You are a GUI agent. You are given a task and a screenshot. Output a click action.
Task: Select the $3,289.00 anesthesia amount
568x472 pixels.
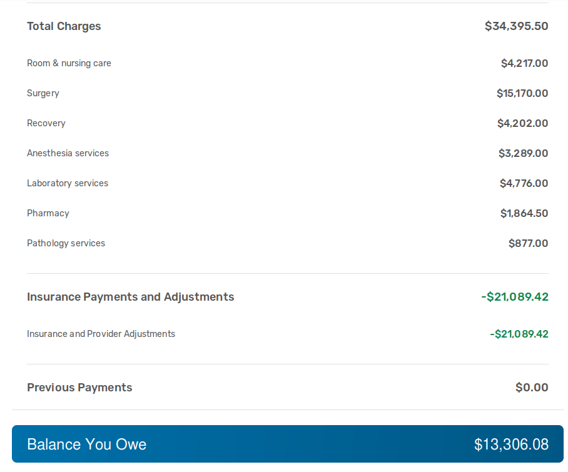[x=523, y=153]
